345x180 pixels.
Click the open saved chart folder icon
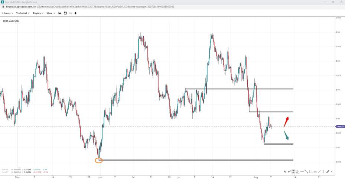[x=60, y=13]
